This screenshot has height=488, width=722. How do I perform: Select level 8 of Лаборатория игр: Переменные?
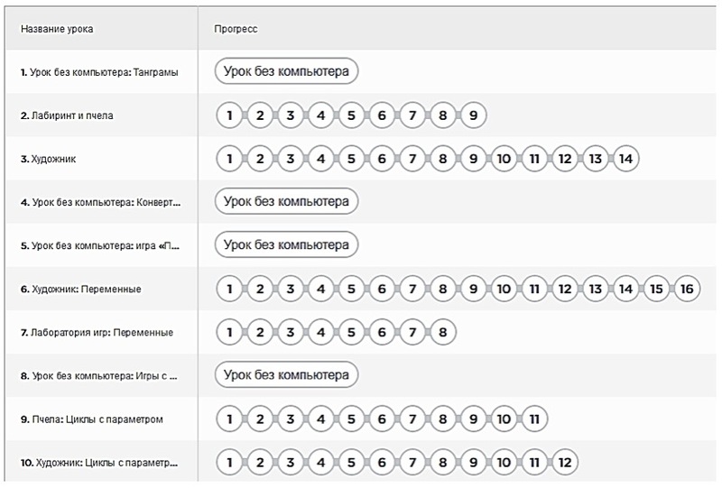pyautogui.click(x=442, y=332)
